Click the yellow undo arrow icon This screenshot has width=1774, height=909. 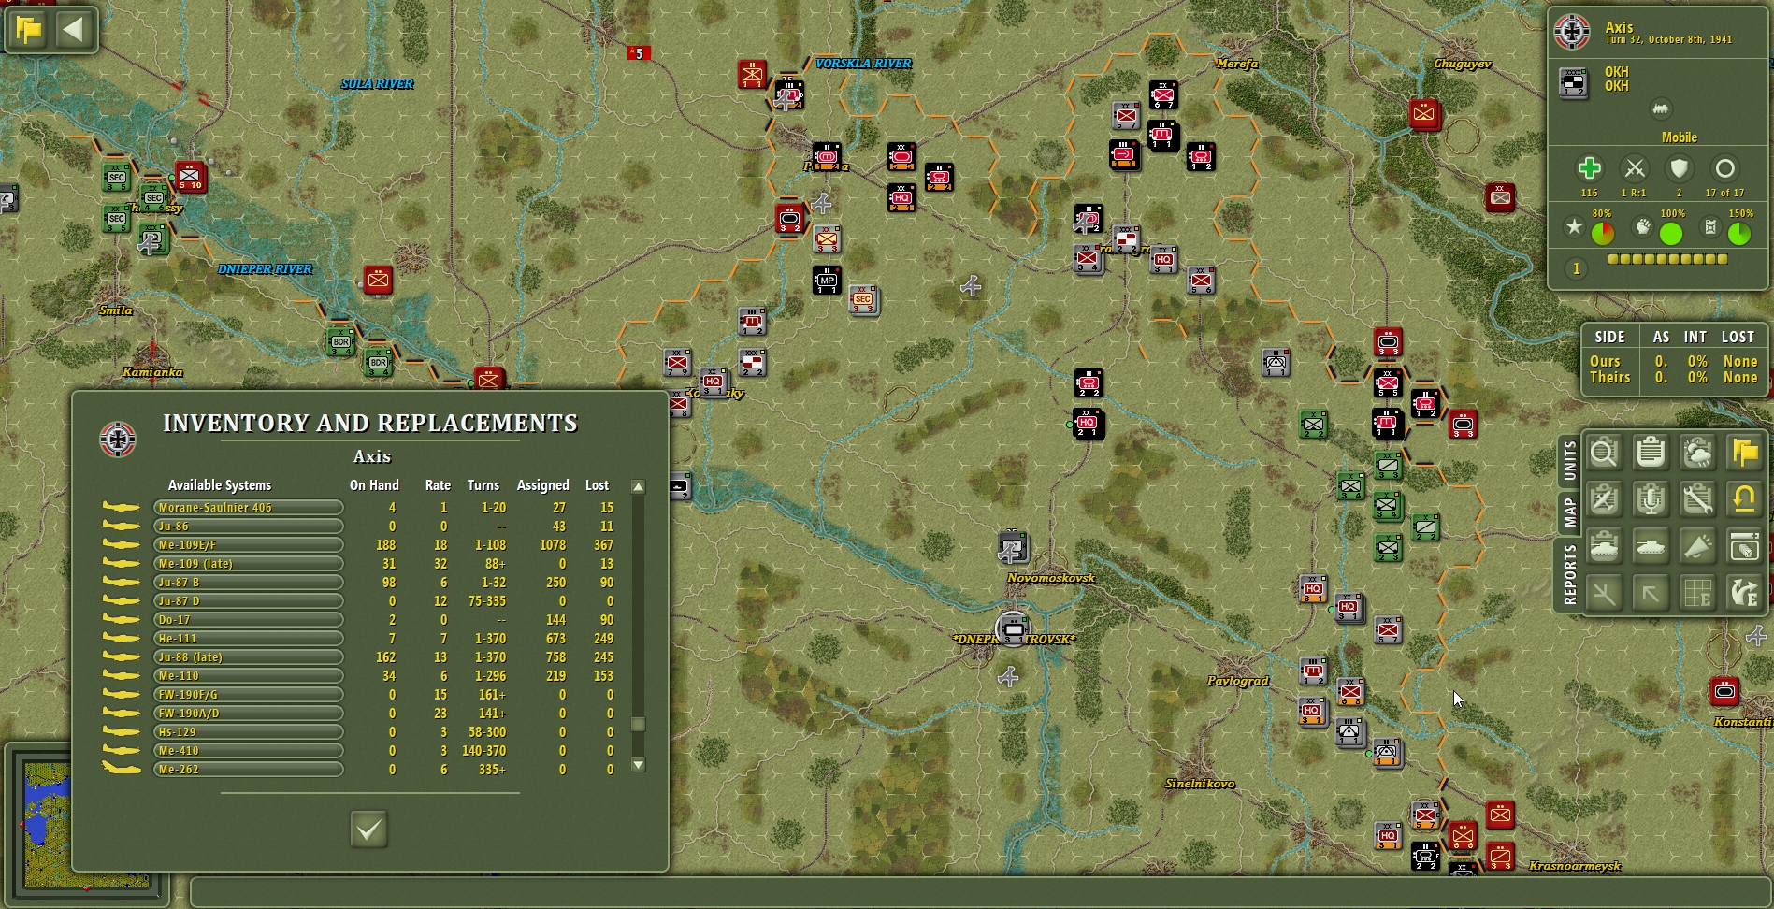pos(1744,500)
